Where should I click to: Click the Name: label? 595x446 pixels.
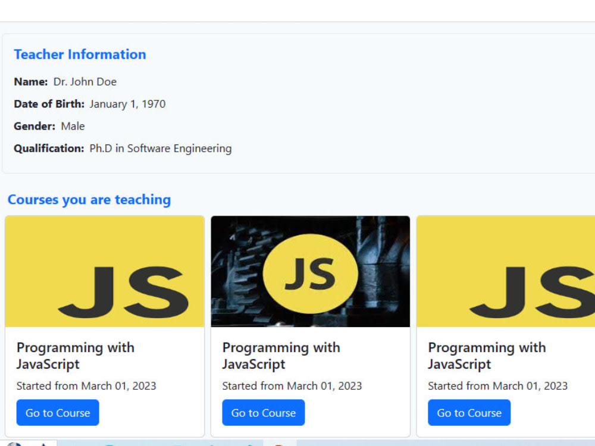coord(31,81)
